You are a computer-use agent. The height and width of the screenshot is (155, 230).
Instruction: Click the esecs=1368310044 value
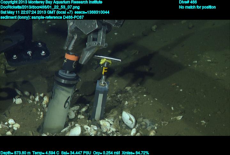pyautogui.click(x=92, y=12)
